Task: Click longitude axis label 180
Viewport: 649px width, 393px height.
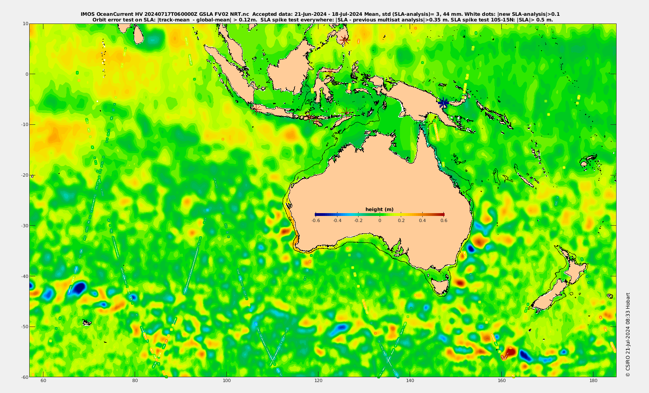Action: (593, 381)
